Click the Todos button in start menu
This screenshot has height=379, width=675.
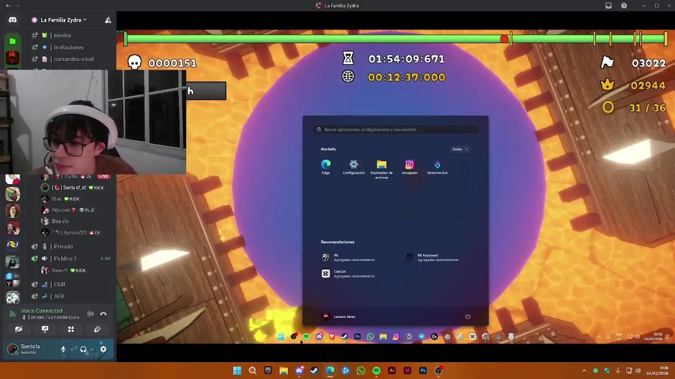click(x=460, y=149)
